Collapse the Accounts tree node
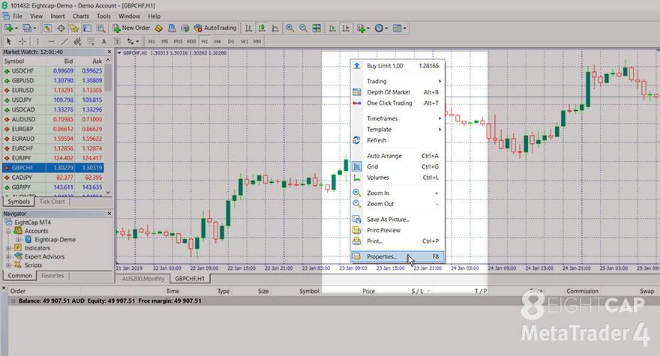Image resolution: width=660 pixels, height=356 pixels. point(8,231)
